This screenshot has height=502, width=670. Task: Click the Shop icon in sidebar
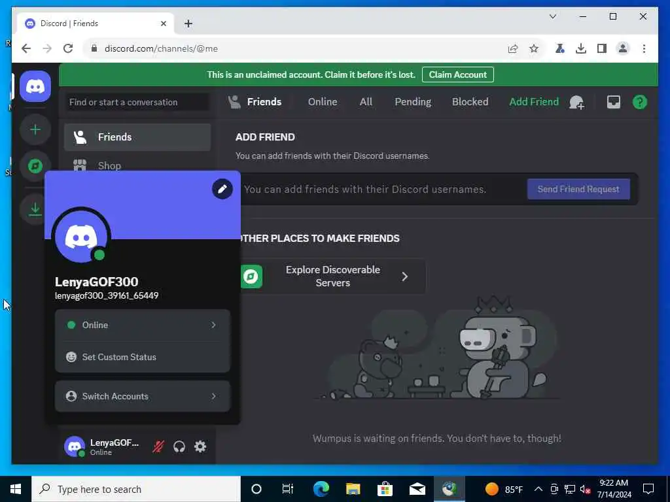pyautogui.click(x=80, y=165)
